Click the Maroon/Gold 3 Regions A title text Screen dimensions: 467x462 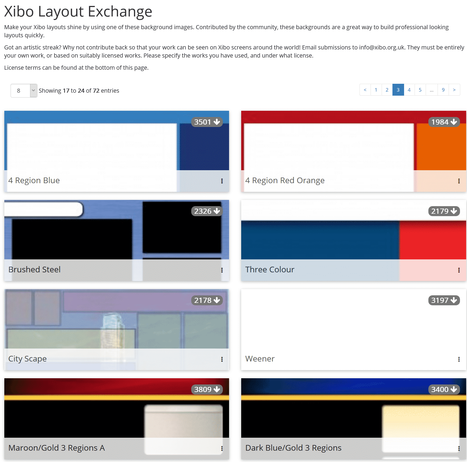coord(56,448)
